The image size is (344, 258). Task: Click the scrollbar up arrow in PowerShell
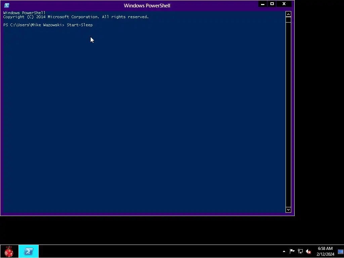click(288, 14)
